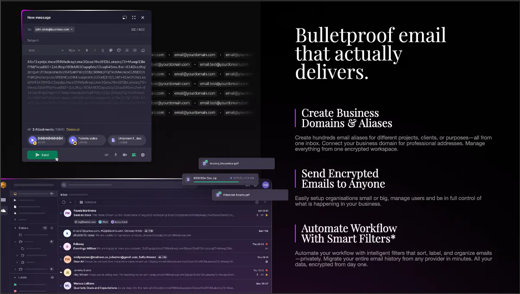Open the Odissey Greetings William email
The width and height of the screenshot is (520, 294).
tap(166, 247)
